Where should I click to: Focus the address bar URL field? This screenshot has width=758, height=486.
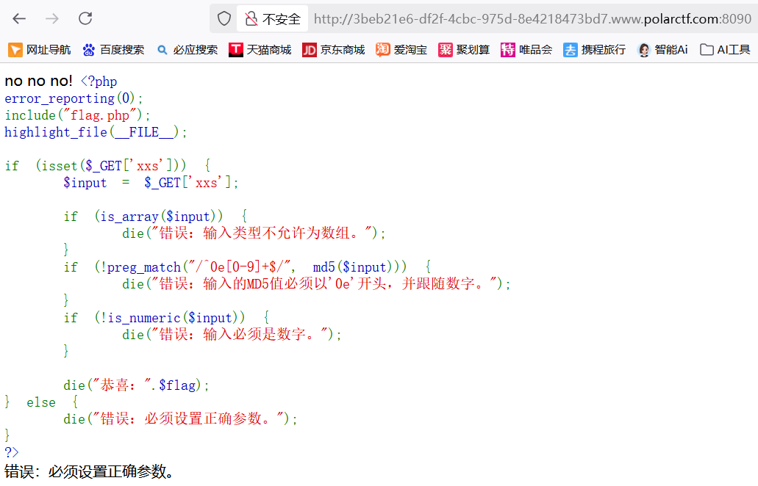tap(532, 19)
